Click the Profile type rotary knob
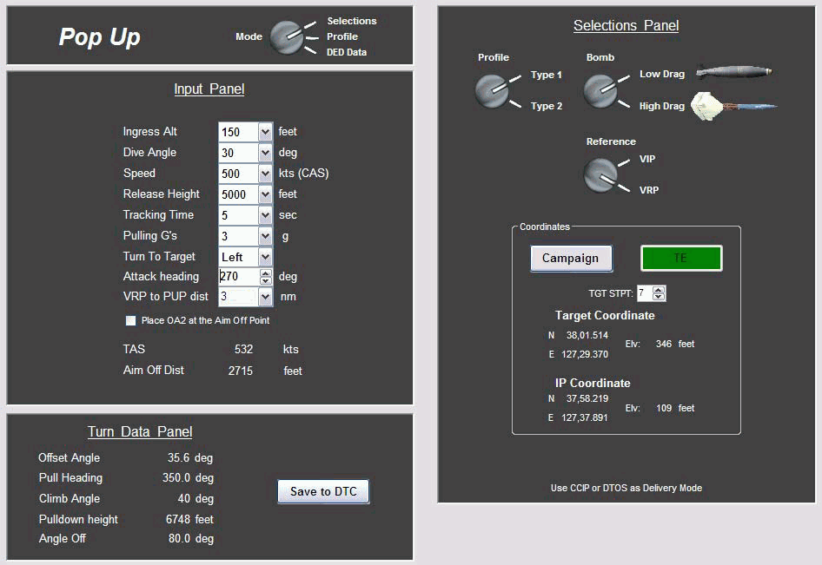This screenshot has width=822, height=565. (x=491, y=90)
